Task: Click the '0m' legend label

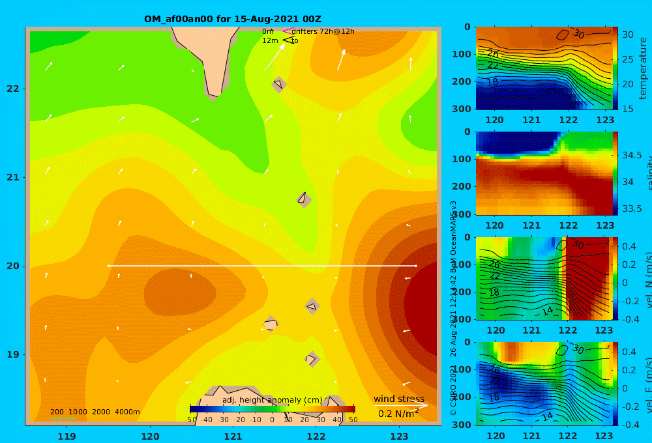Action: [268, 31]
